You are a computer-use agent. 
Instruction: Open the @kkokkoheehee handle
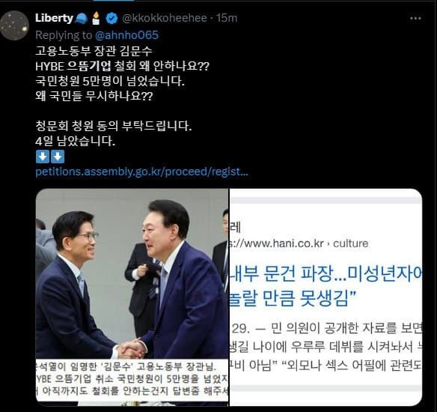pos(165,19)
